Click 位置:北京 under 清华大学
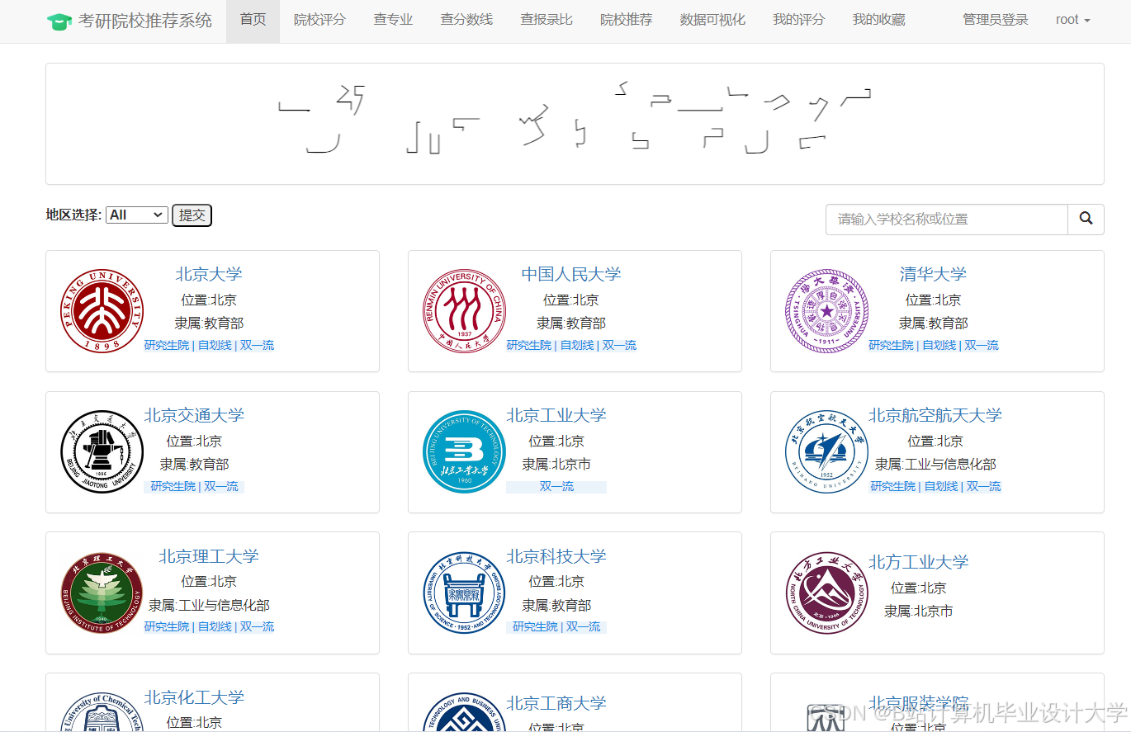 (933, 300)
